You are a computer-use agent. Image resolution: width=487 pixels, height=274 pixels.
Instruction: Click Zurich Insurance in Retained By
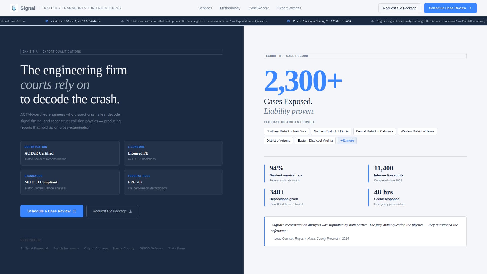(66, 248)
